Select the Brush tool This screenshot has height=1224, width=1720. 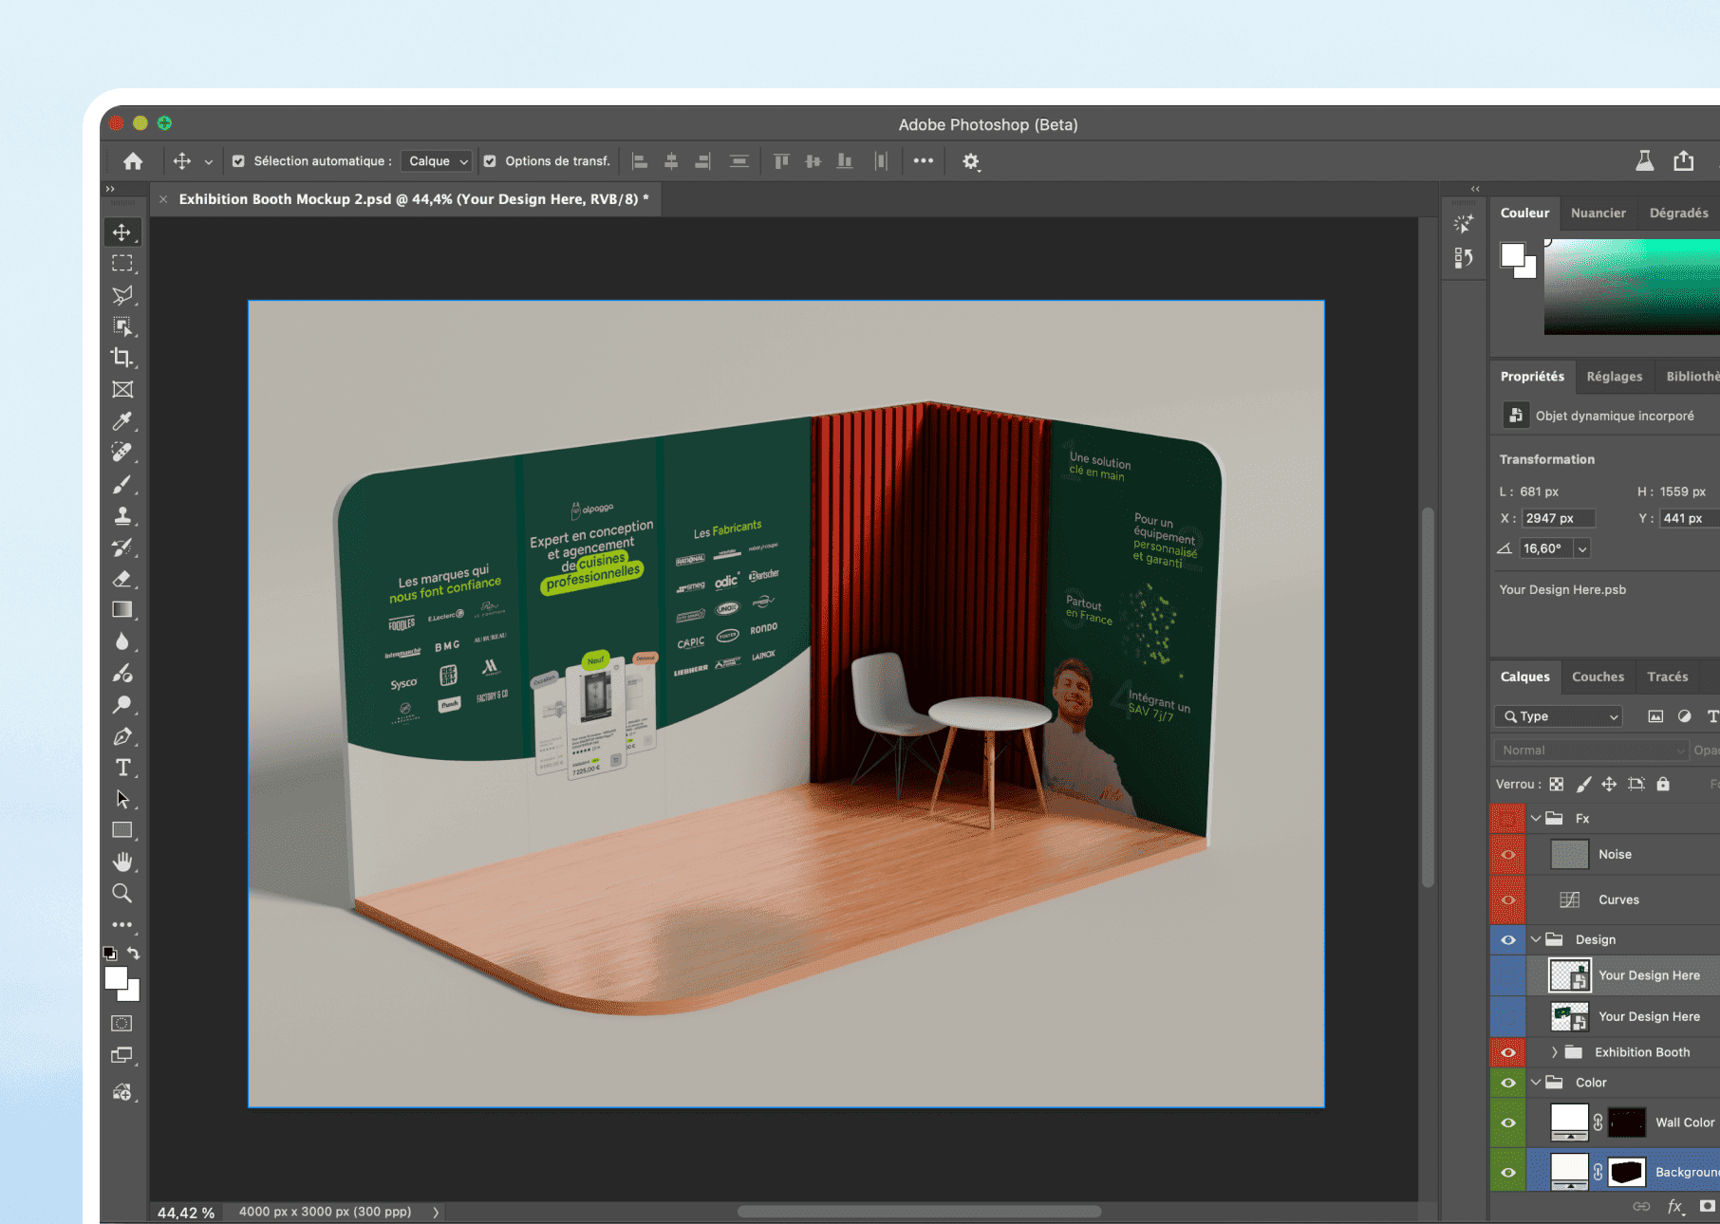[122, 485]
